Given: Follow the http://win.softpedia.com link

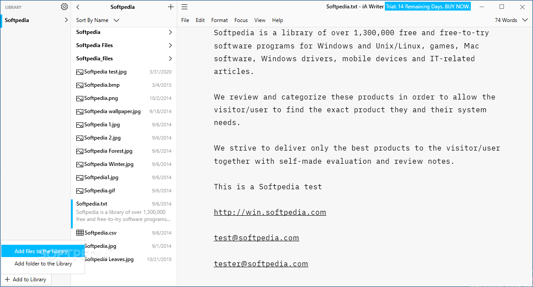Looking at the screenshot, I should tap(270, 212).
